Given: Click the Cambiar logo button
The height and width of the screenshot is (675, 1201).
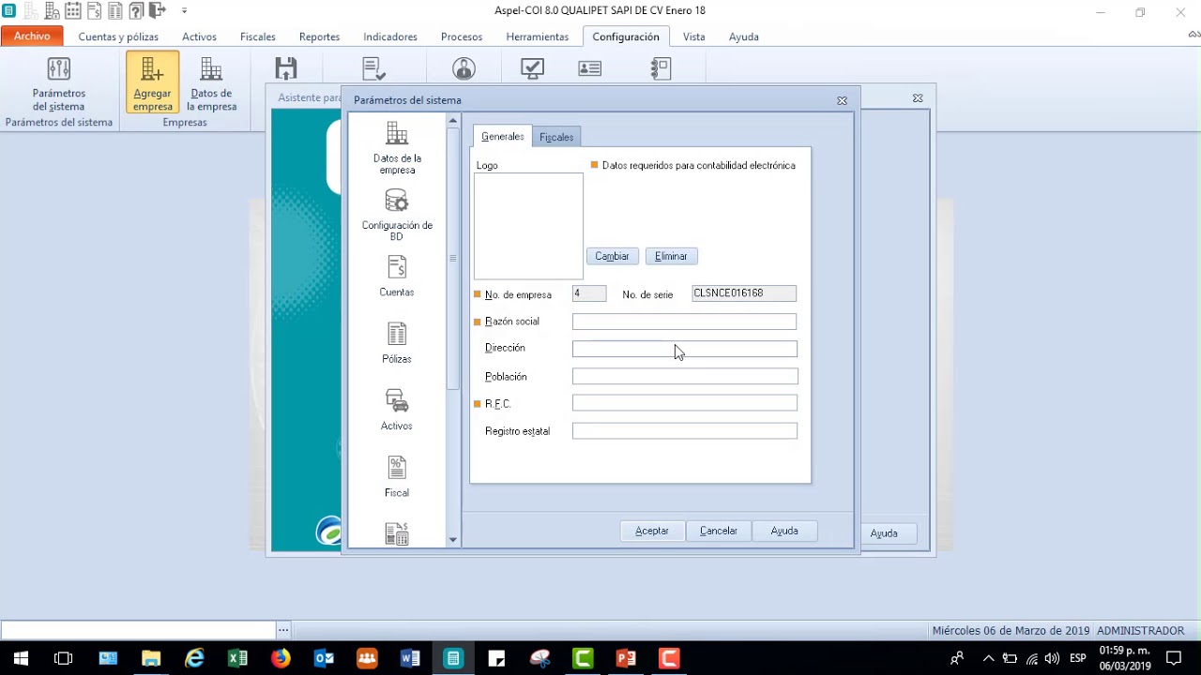Looking at the screenshot, I should tap(612, 256).
